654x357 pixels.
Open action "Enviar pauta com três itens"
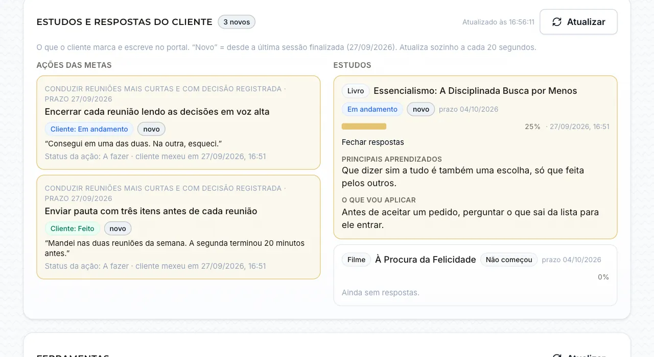(151, 211)
